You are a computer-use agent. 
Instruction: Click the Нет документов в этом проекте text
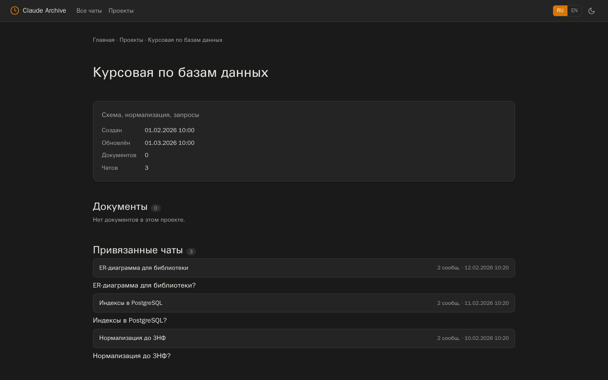[139, 220]
